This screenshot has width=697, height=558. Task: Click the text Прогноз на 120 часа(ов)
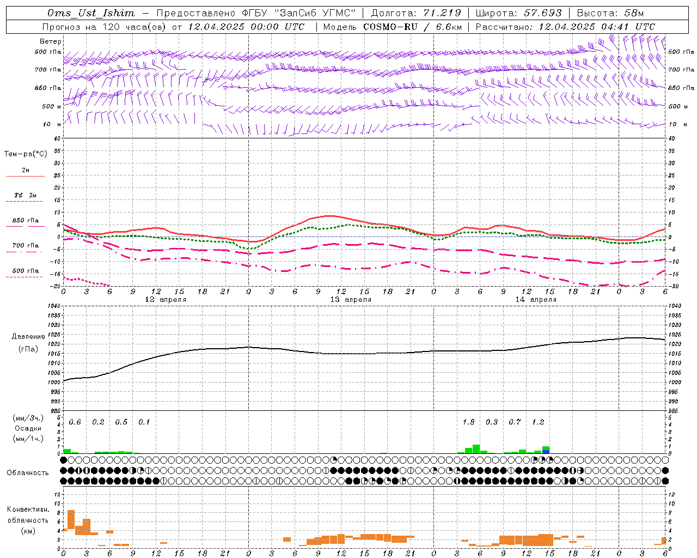click(x=105, y=27)
